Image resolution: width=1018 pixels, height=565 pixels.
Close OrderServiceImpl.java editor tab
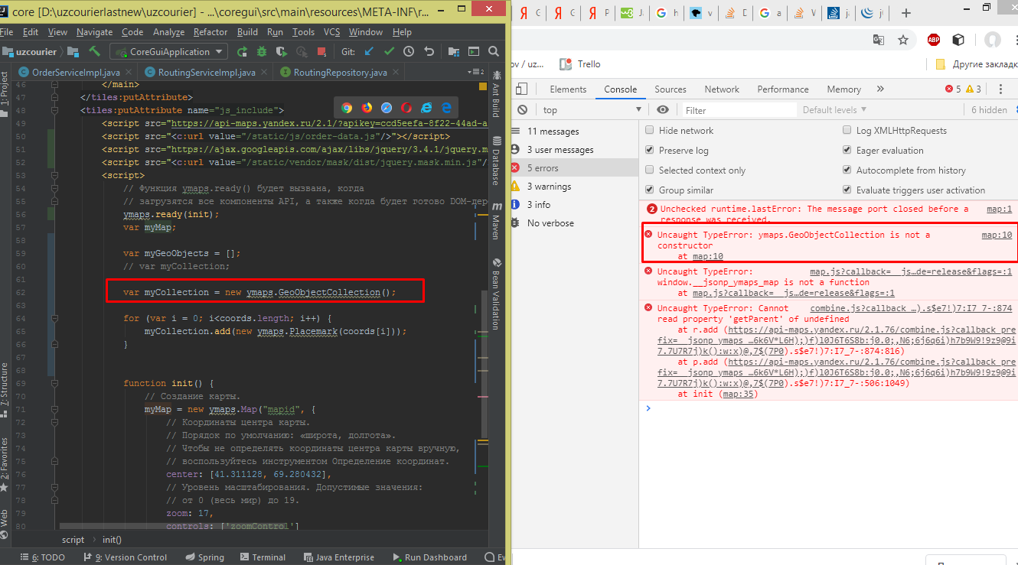point(130,73)
